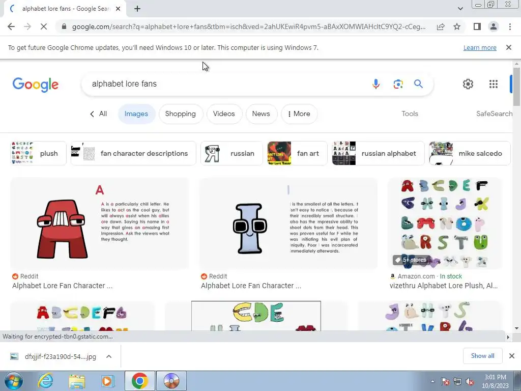Screen dimensions: 521x391
Task: Open the Tools filter options
Action: (410, 114)
